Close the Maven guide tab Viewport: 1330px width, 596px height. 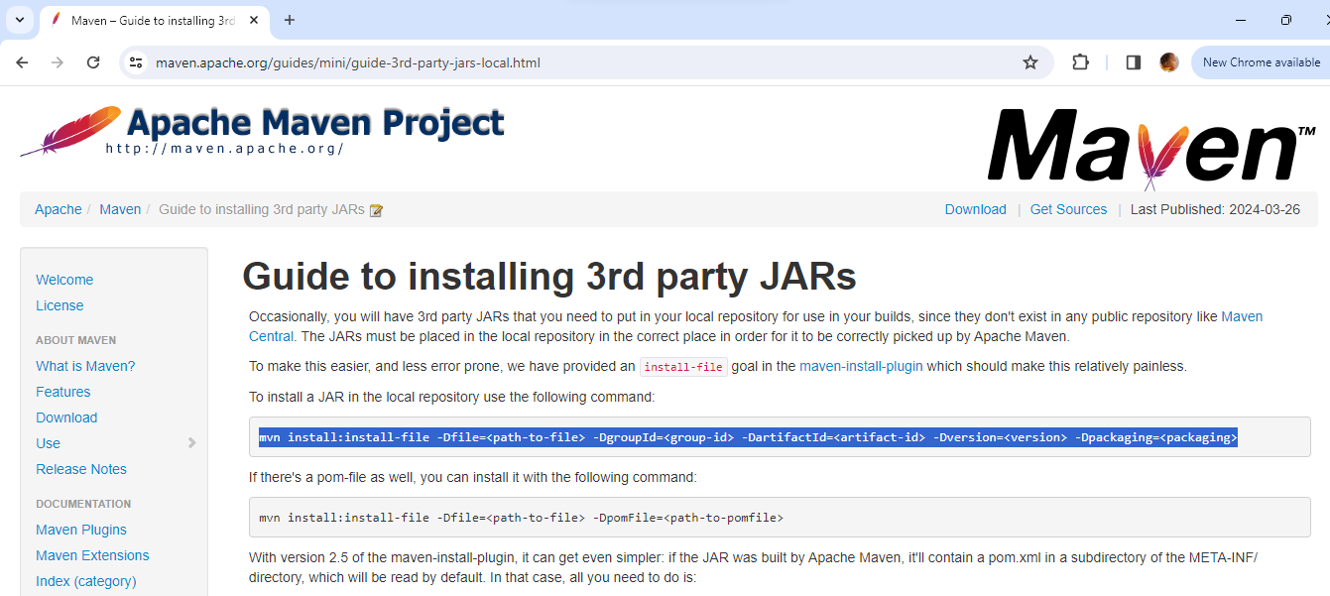tap(254, 20)
